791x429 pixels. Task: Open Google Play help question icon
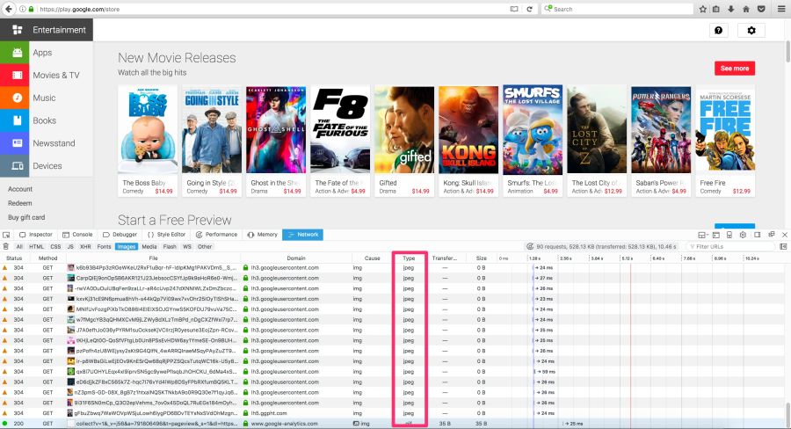coord(718,30)
